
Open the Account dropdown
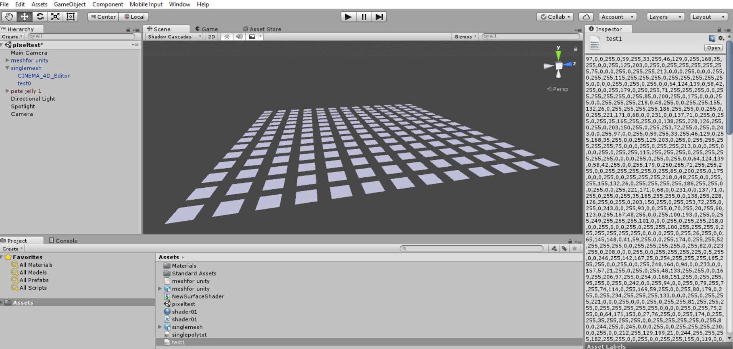click(x=618, y=17)
